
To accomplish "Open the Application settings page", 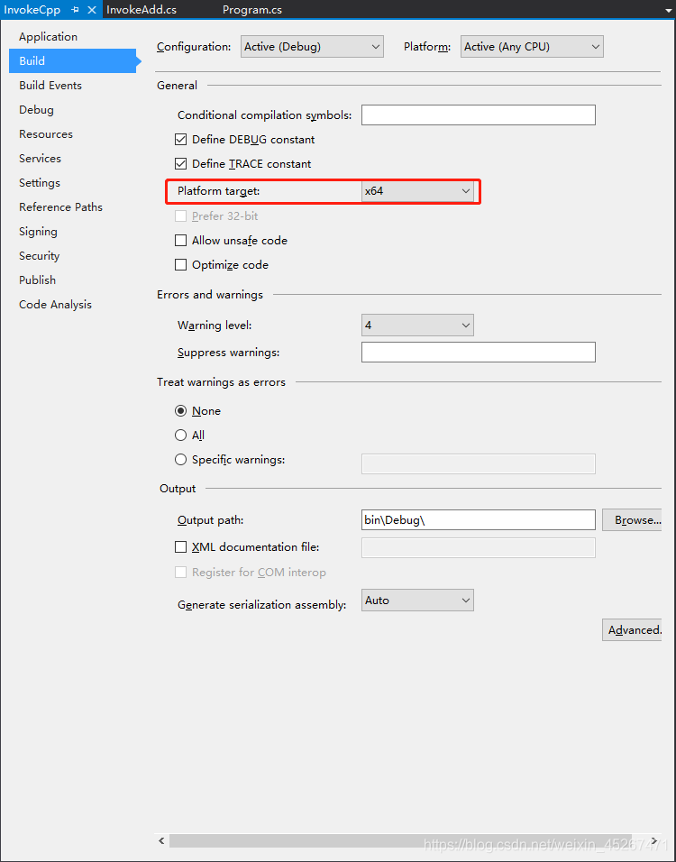I will point(49,37).
